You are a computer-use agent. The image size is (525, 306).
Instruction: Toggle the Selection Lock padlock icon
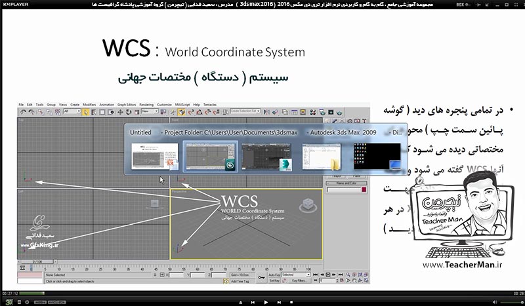[x=155, y=275]
